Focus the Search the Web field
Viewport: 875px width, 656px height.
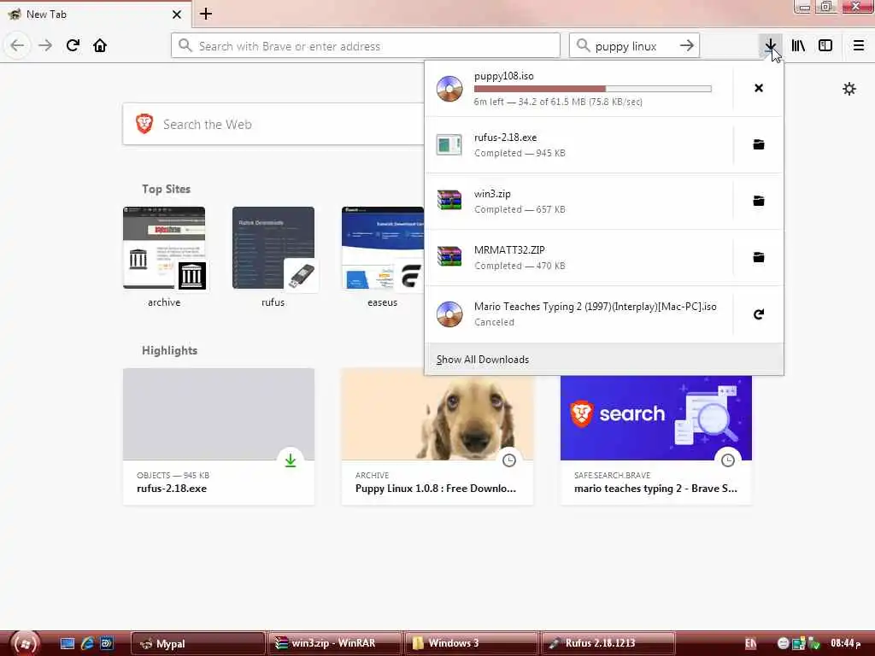[273, 124]
